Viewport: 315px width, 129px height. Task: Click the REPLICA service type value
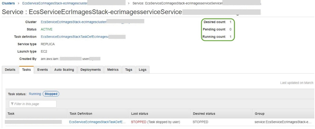48,44
